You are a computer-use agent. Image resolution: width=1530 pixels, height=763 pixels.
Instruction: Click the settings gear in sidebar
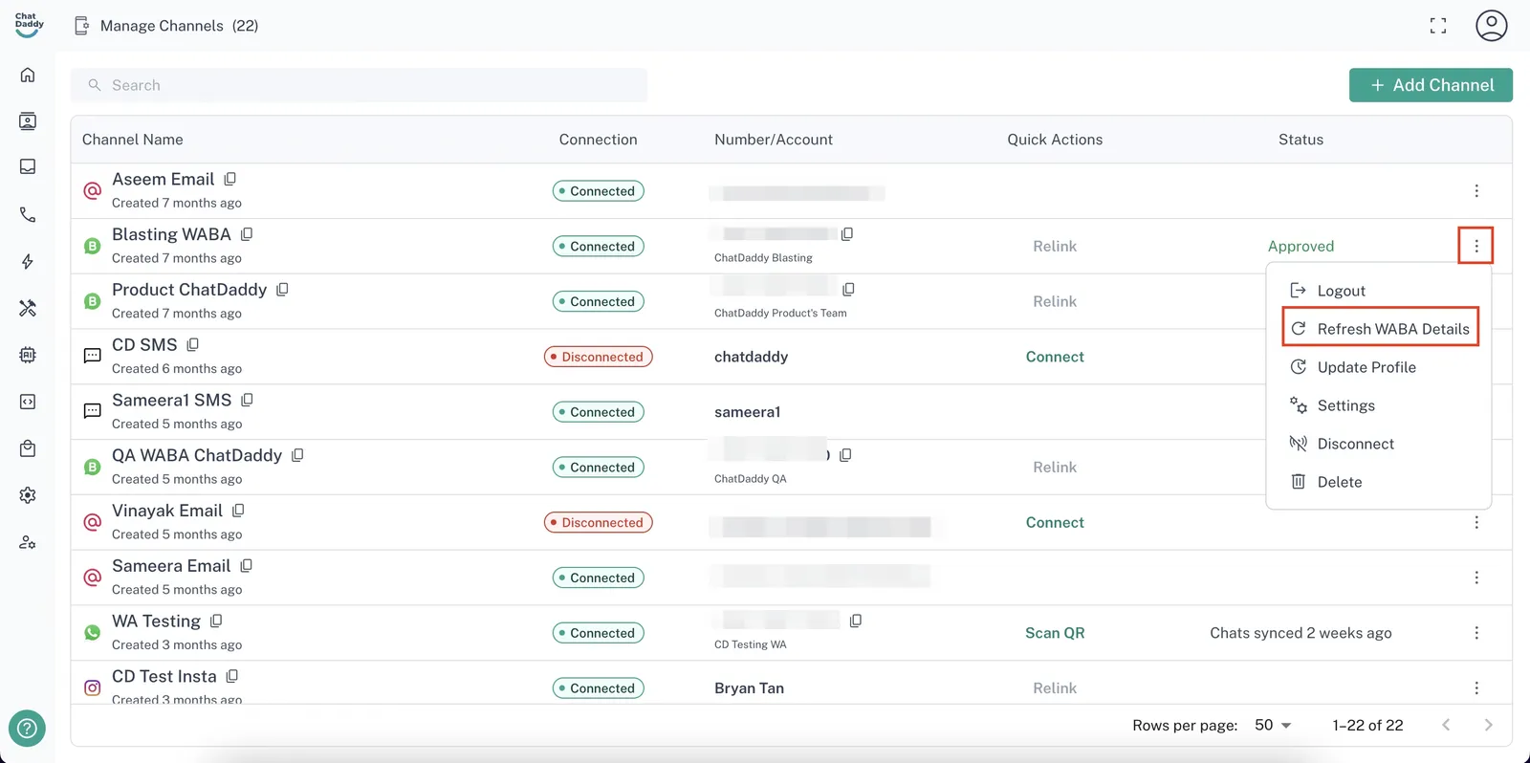click(x=28, y=495)
